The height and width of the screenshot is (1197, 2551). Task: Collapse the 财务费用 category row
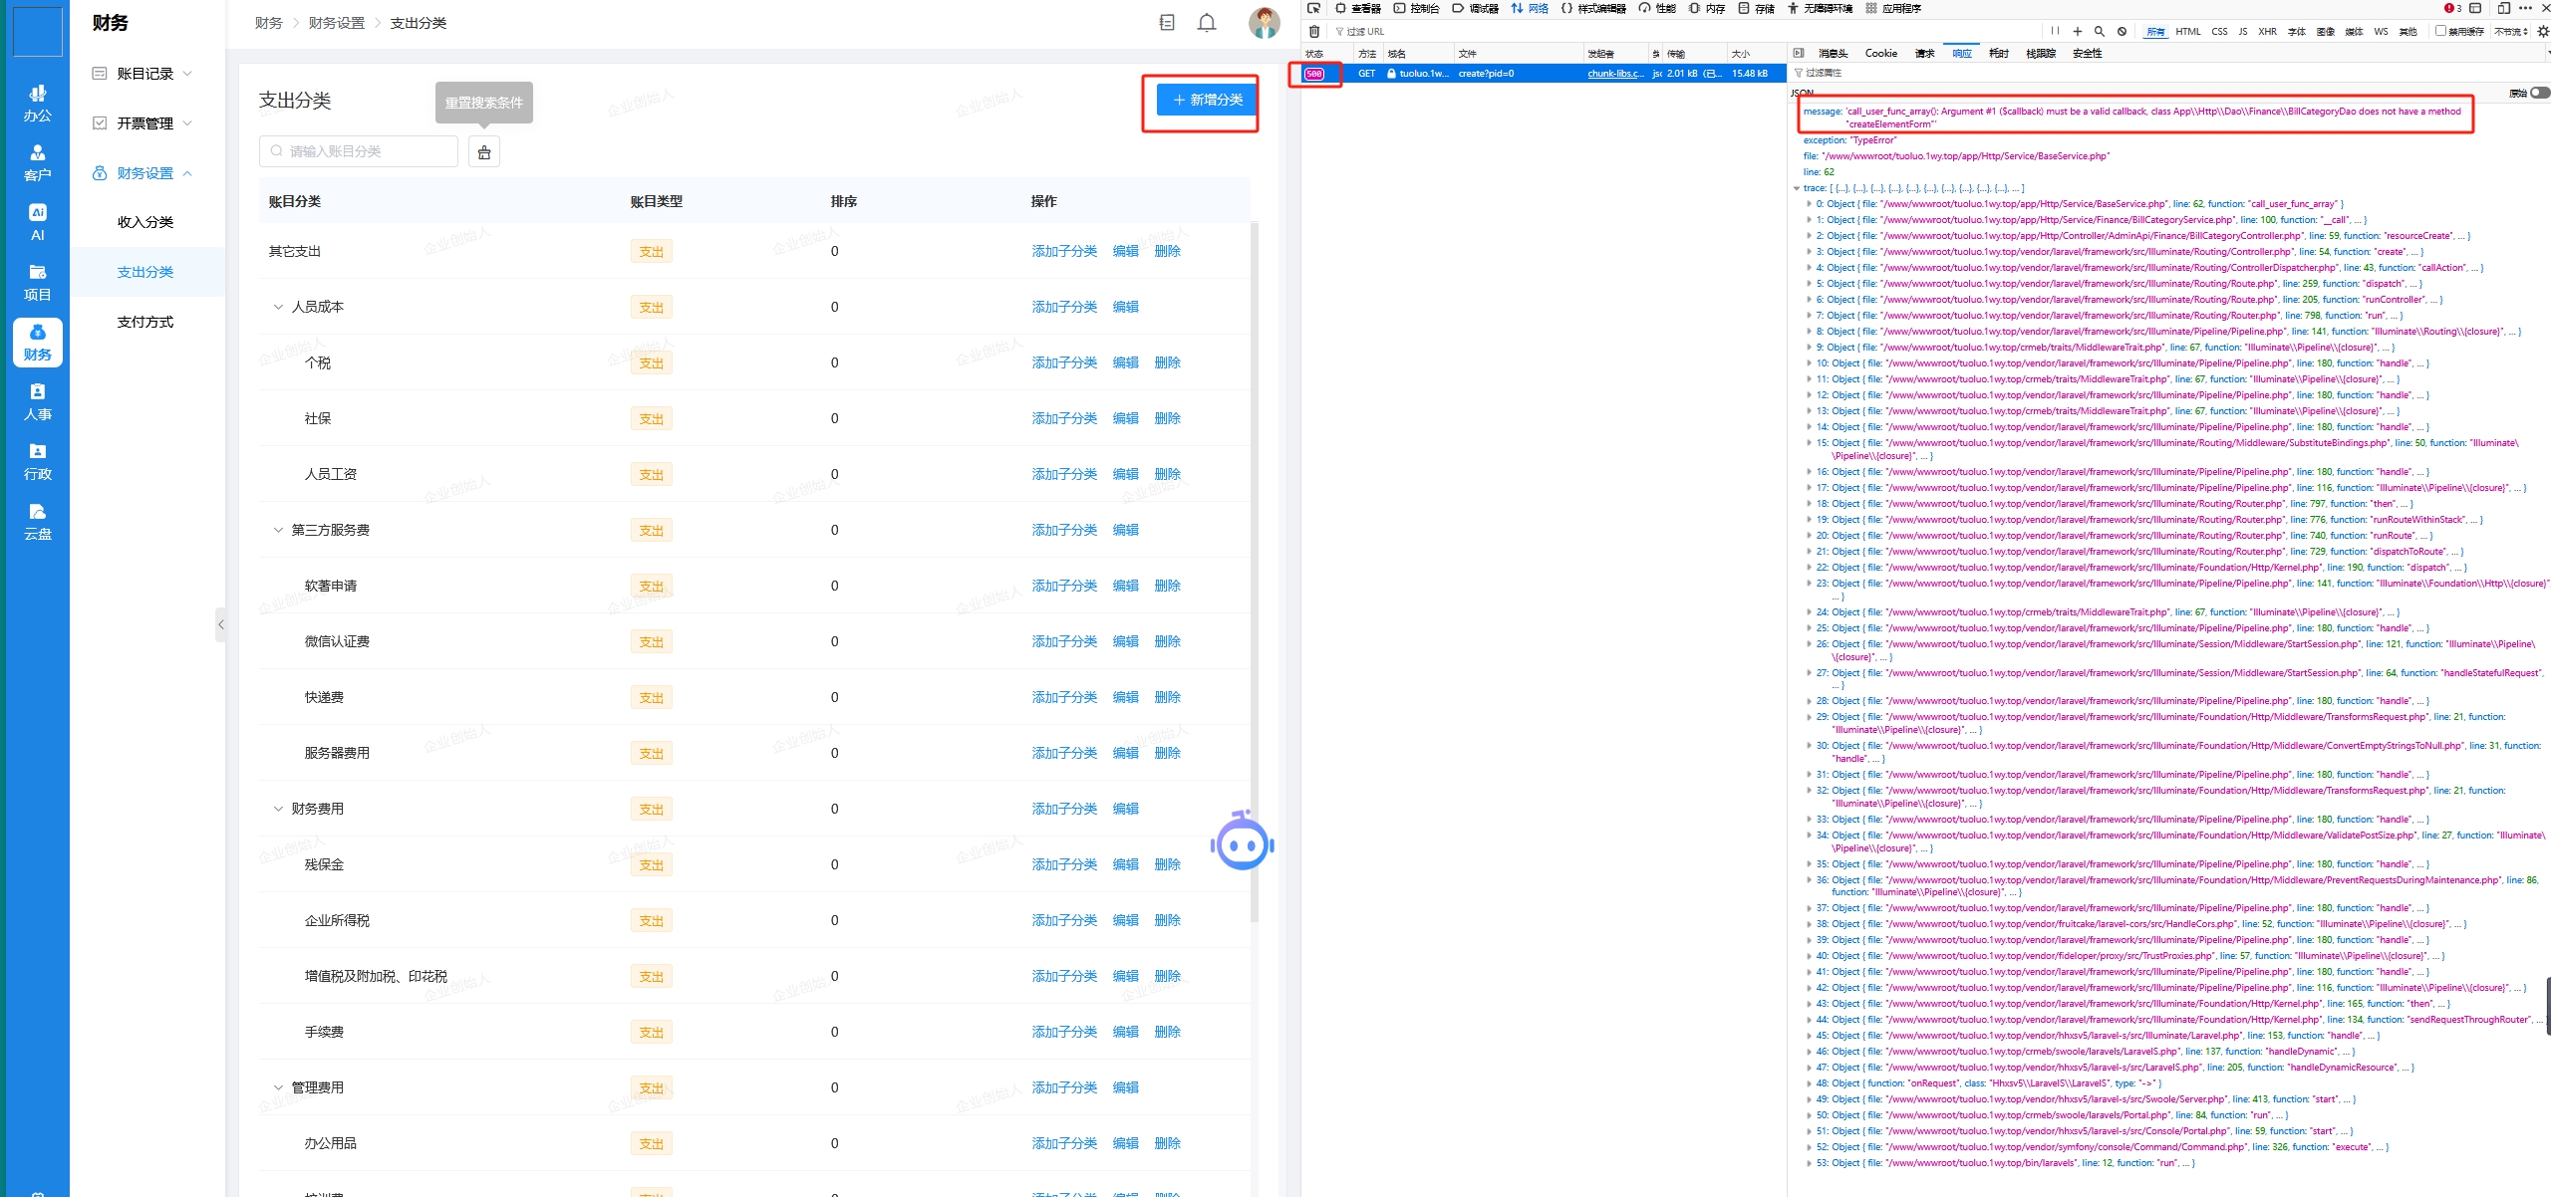tap(278, 809)
